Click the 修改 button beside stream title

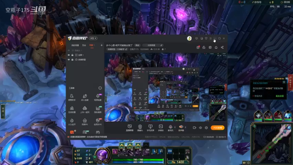point(137,45)
